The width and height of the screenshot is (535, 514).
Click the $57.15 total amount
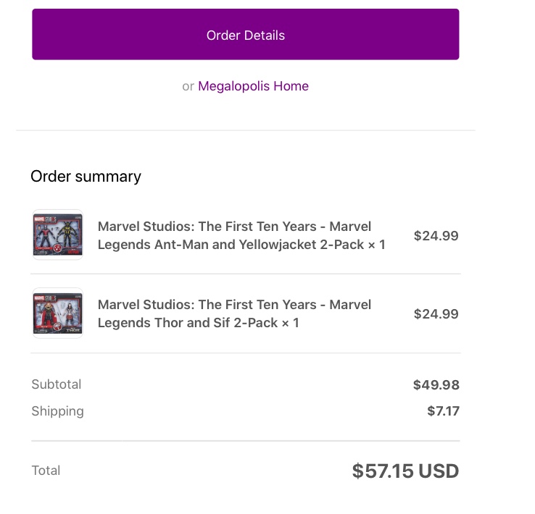(383, 471)
